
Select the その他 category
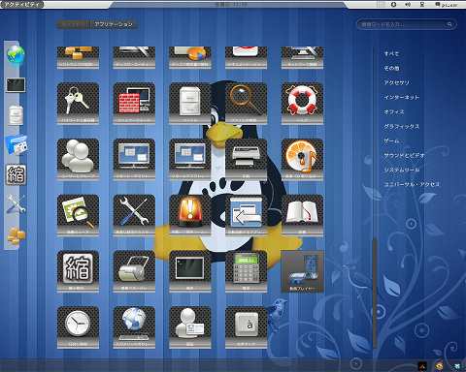(391, 68)
